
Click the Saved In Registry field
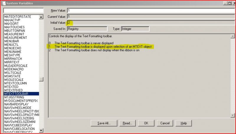87,29
